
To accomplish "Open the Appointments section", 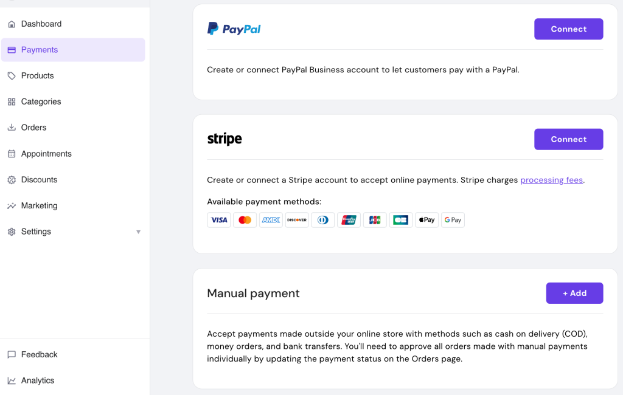I will (x=46, y=154).
